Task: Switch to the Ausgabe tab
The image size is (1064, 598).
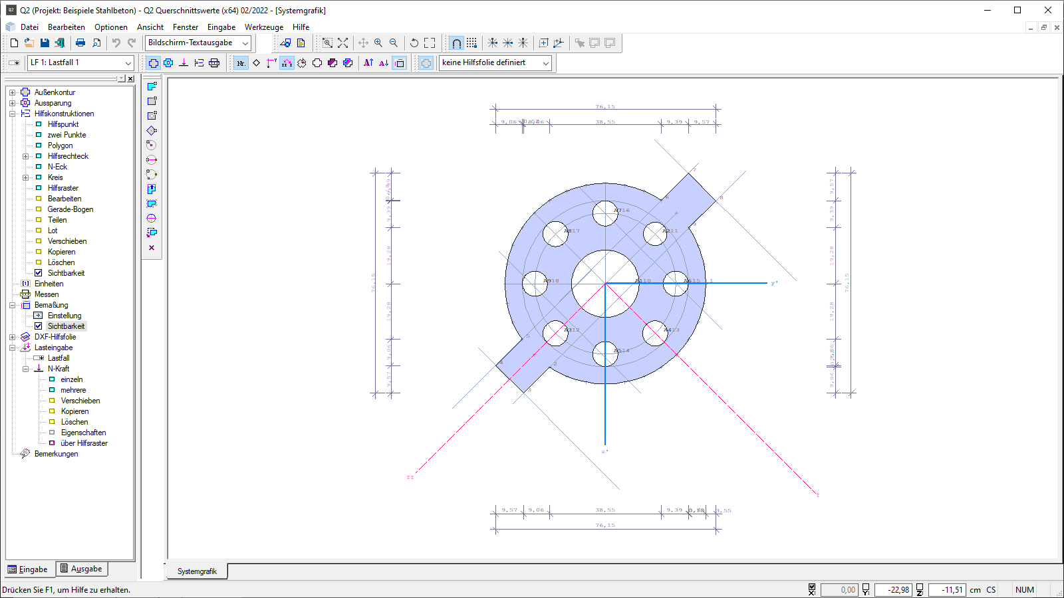Action: pos(81,569)
